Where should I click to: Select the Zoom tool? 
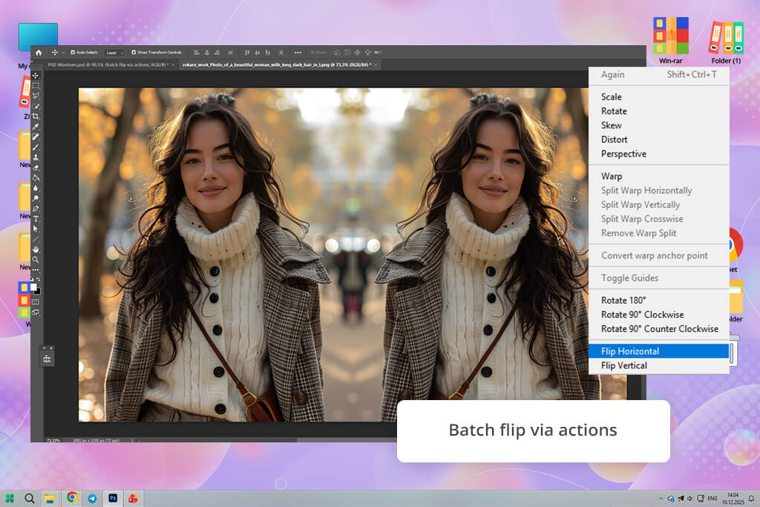(x=36, y=259)
